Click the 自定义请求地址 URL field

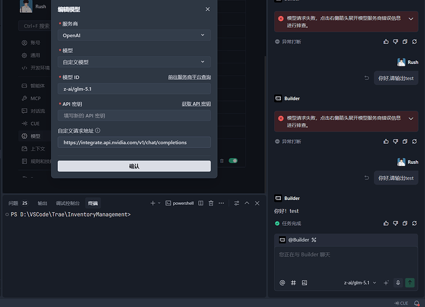(x=134, y=142)
